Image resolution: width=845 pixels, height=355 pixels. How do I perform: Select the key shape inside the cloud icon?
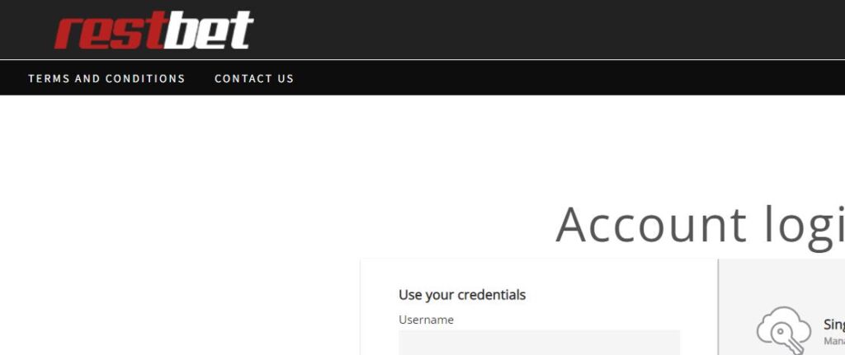782,339
